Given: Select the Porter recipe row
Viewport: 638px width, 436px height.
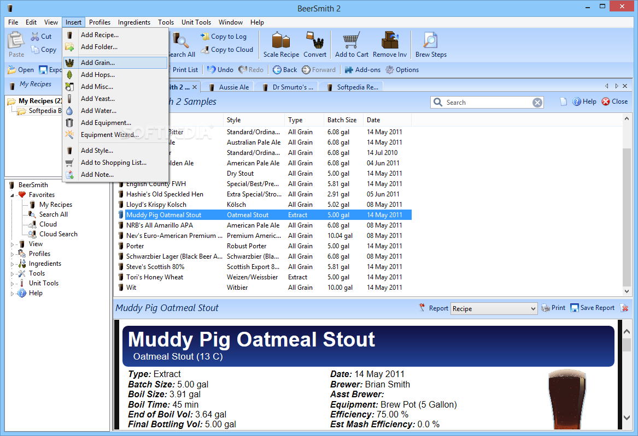Looking at the screenshot, I should [265, 246].
